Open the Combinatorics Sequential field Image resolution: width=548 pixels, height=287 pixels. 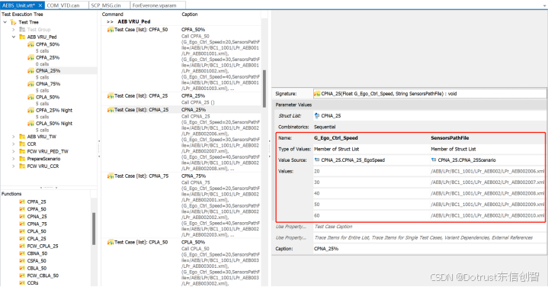(430, 127)
